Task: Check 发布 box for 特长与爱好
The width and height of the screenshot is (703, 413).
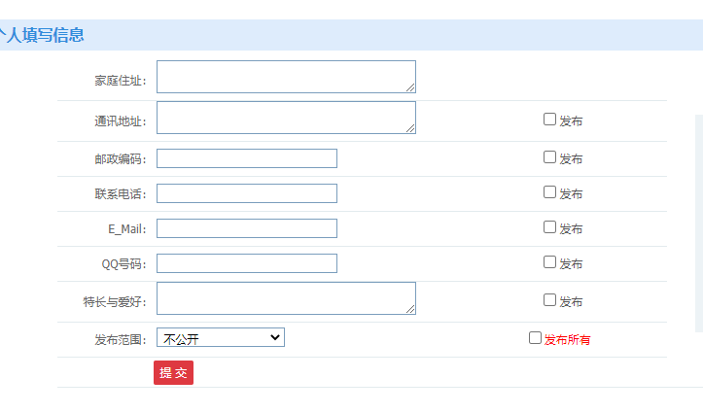Action: coord(549,300)
